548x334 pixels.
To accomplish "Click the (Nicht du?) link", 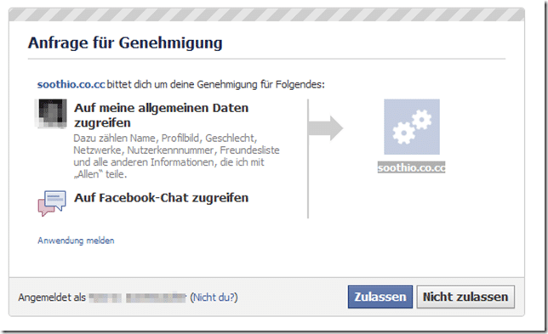I will (214, 297).
